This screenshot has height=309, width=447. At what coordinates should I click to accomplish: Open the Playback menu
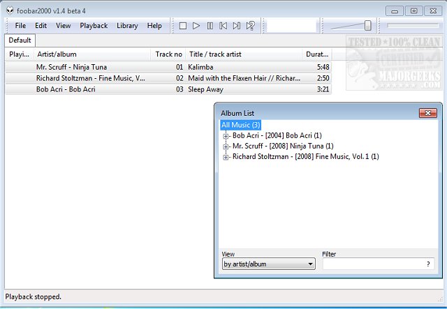point(94,26)
